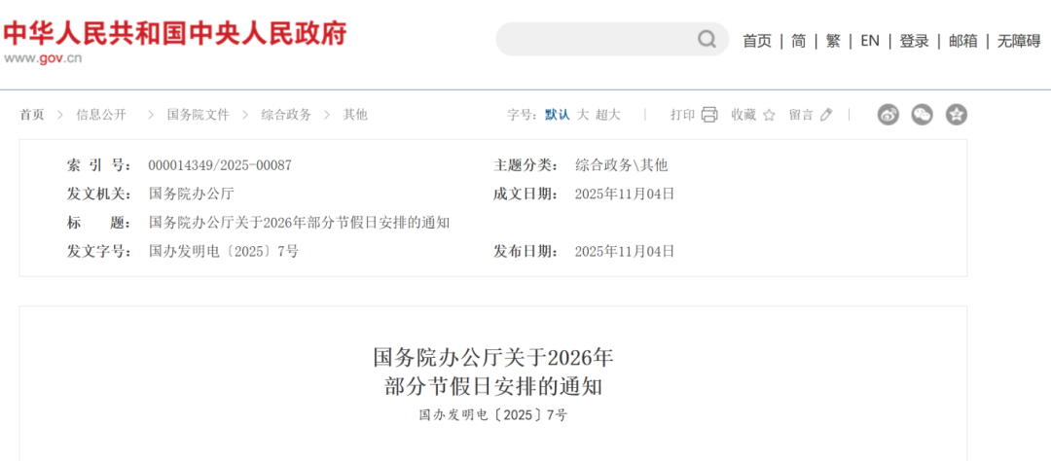The width and height of the screenshot is (1051, 461).
Task: Open the 邮箱 mailbox link
Action: (963, 41)
